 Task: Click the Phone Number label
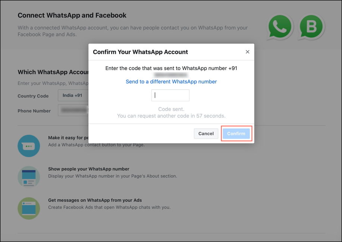pos(34,111)
